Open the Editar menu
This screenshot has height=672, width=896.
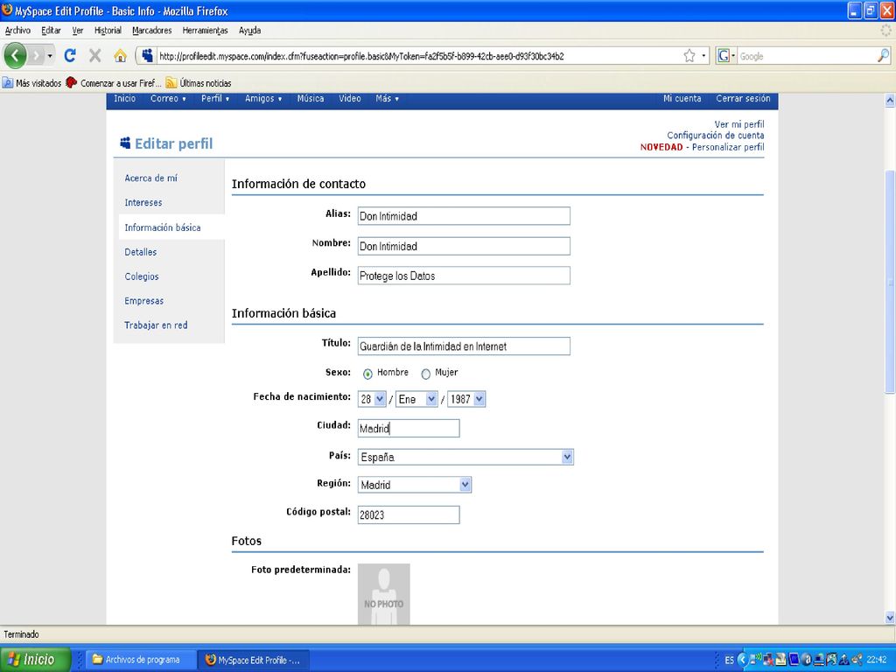click(x=51, y=31)
